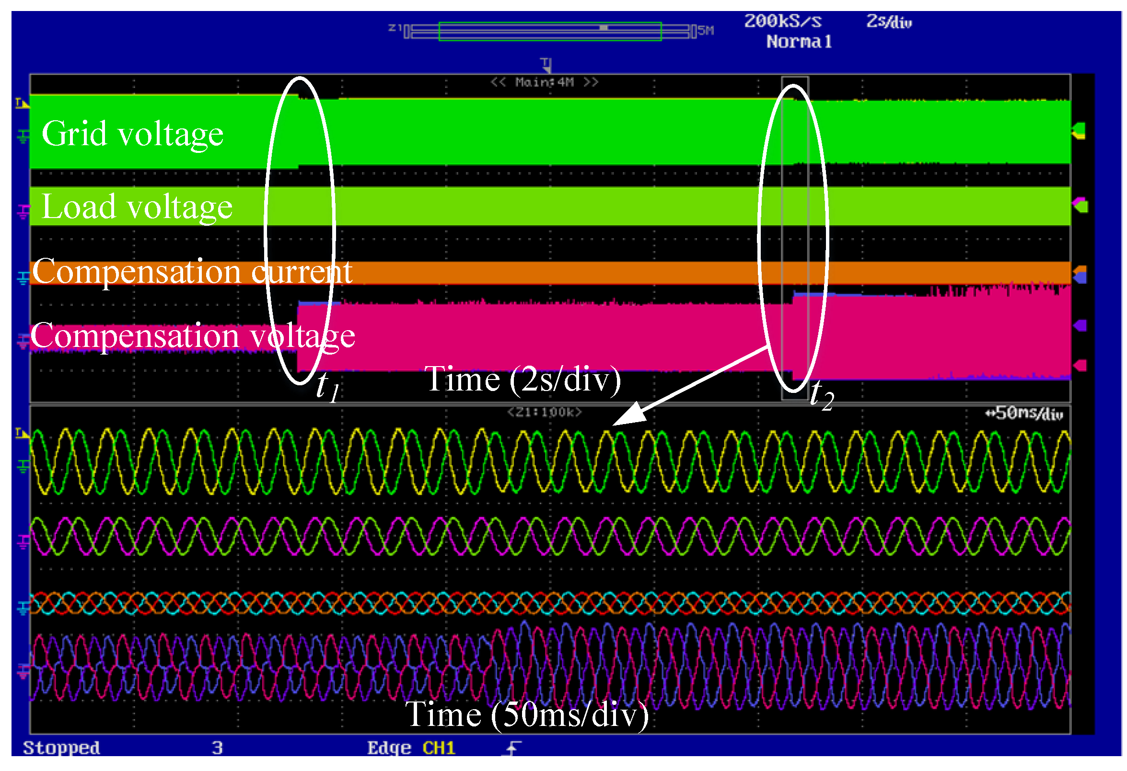Screen dimensions: 1127x771
Task: Click pink channel arrow marker on right edge
Action: 1081,366
